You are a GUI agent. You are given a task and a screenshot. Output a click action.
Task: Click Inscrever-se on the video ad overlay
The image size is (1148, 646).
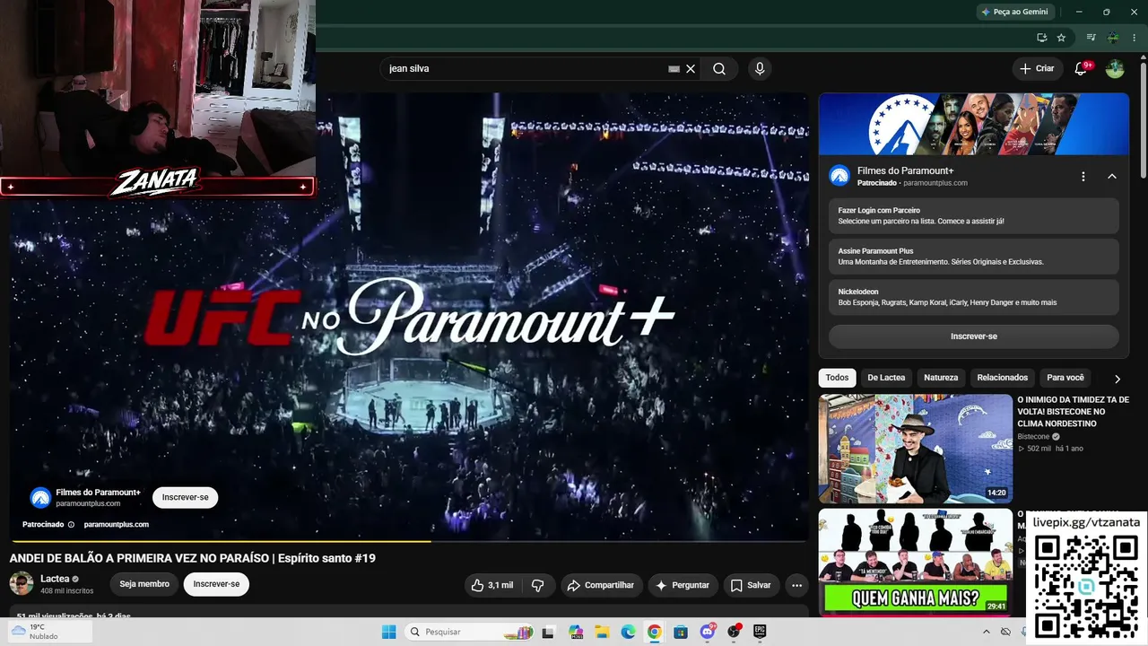[x=185, y=498]
